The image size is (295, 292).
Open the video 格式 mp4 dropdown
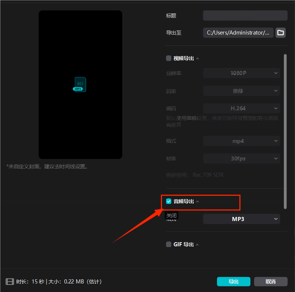point(241,141)
